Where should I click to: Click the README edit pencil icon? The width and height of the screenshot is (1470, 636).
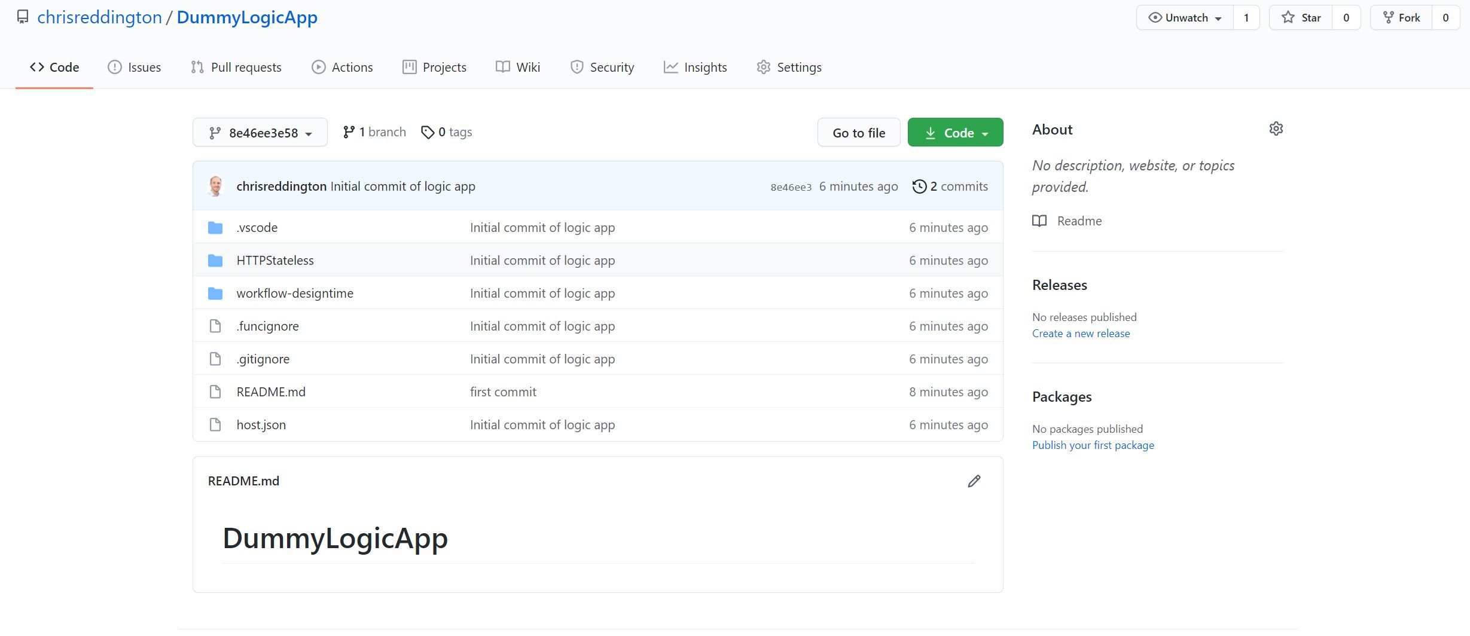coord(975,481)
